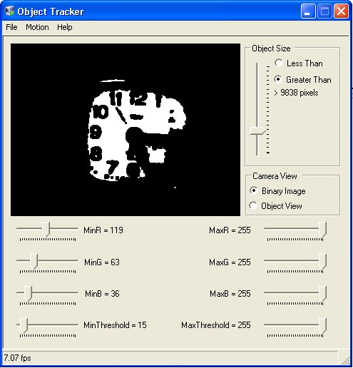The height and width of the screenshot is (368, 353).
Task: Click the MinB slider thumb
Action: pyautogui.click(x=29, y=294)
